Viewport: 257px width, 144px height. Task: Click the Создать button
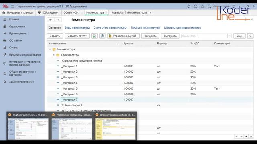tap(55, 36)
